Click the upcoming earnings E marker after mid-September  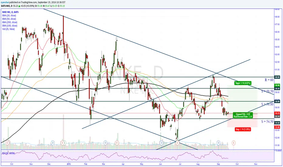(x=234, y=143)
